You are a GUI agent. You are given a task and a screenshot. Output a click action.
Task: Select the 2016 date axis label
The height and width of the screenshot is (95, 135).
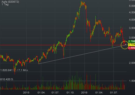pyautogui.click(x=84, y=93)
